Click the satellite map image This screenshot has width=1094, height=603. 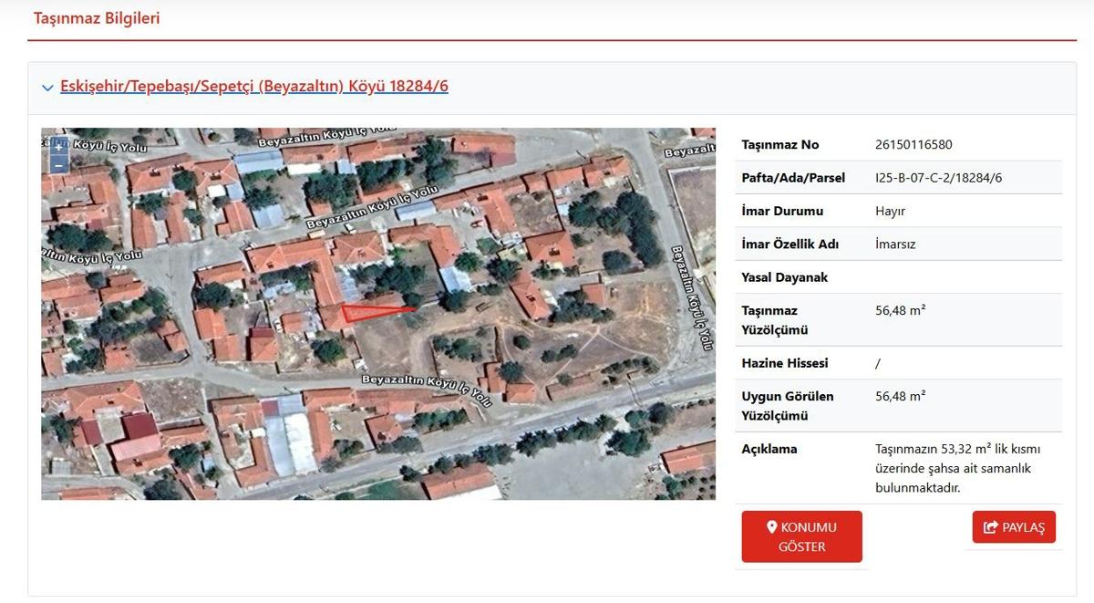click(547, 411)
